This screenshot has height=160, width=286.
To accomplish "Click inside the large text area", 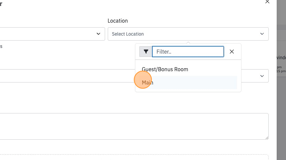I will coord(134,126).
